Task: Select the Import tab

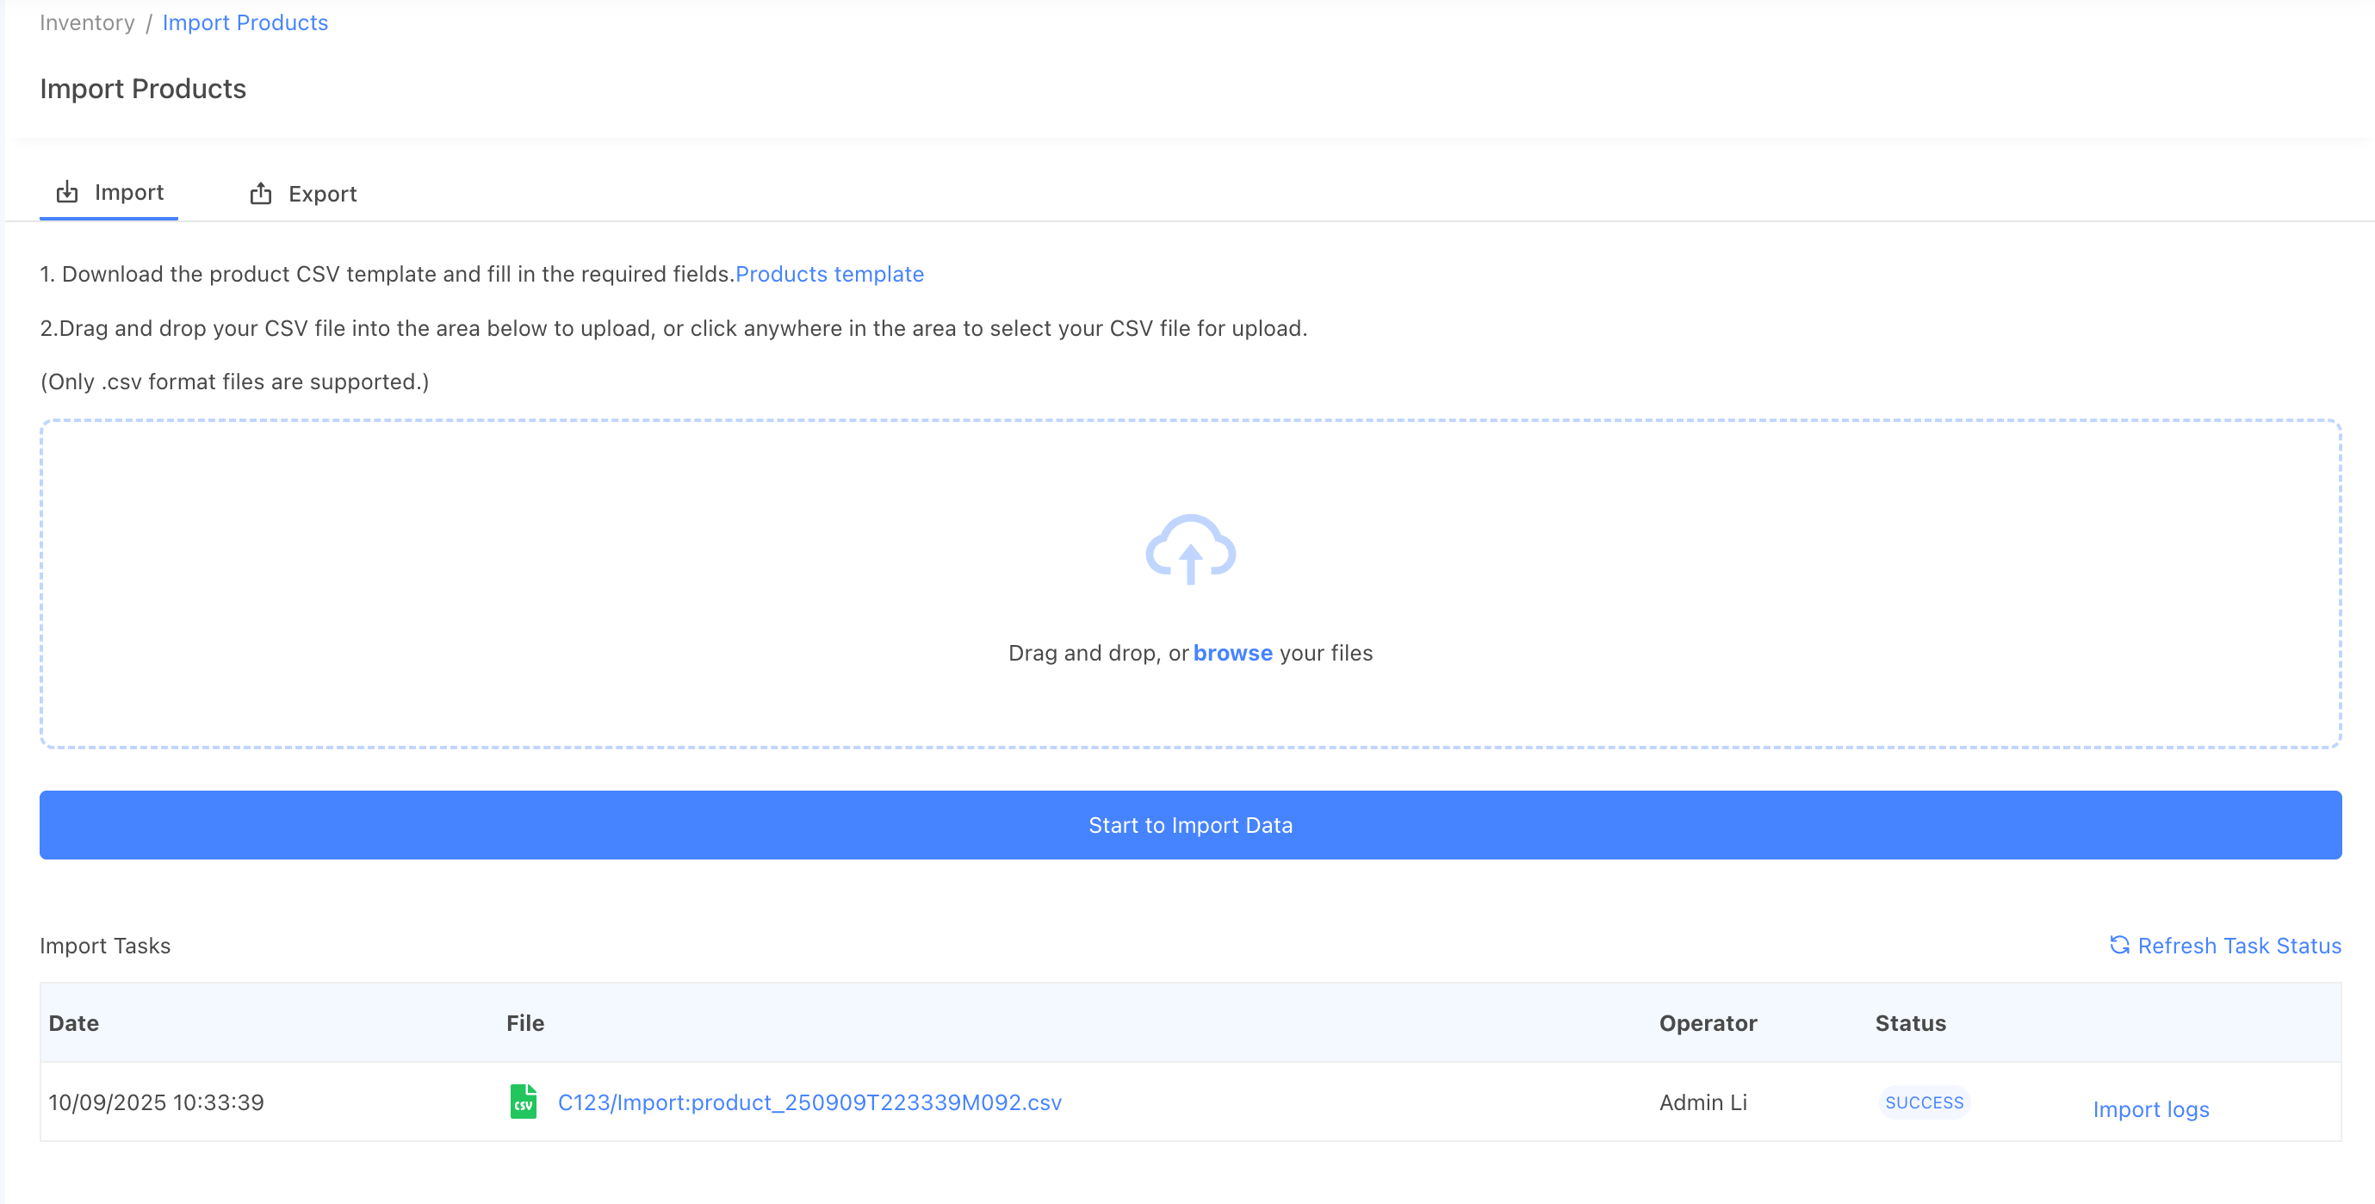Action: 128,192
